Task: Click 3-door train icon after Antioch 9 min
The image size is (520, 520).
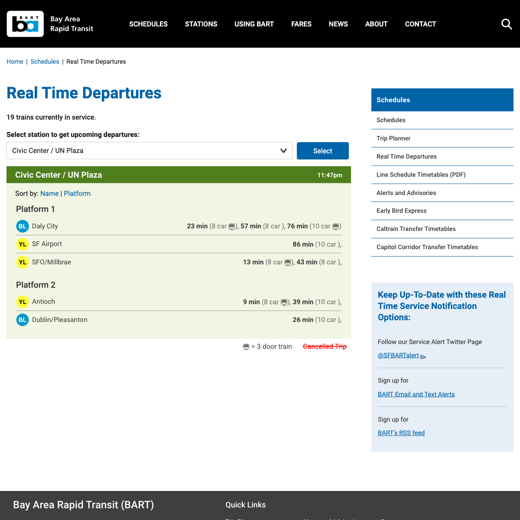Action: [284, 302]
